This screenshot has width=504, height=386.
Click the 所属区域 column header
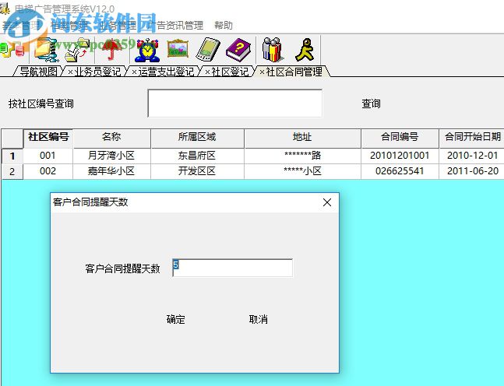coord(197,139)
